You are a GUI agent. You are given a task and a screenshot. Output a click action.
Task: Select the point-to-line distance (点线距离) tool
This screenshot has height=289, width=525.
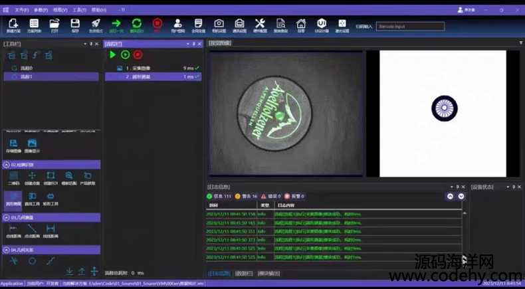13,231
